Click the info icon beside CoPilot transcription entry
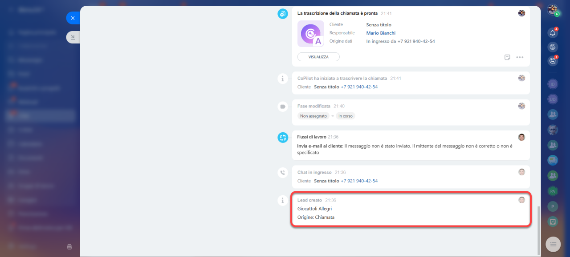 click(x=283, y=79)
